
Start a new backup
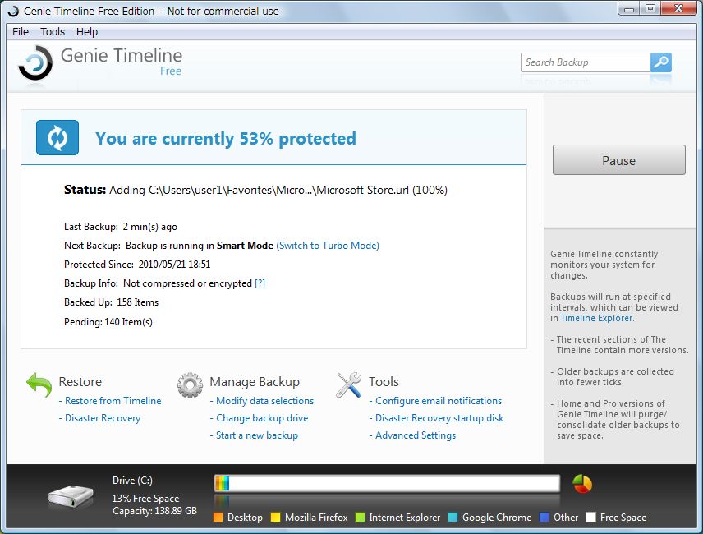(x=257, y=435)
